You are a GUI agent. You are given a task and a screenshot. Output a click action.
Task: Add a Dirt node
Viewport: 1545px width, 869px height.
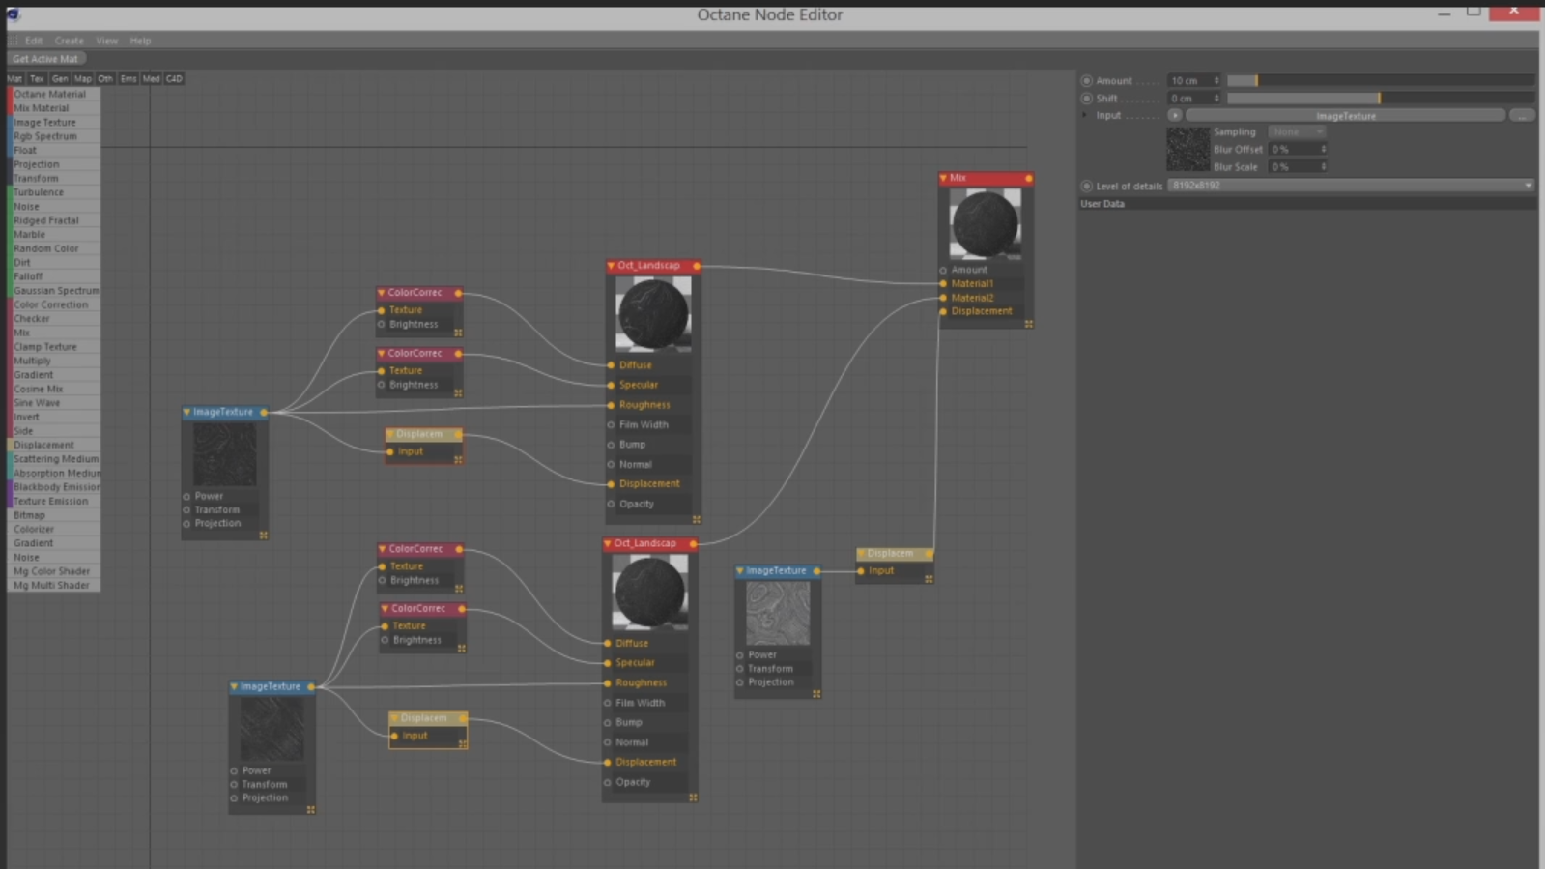pos(53,263)
